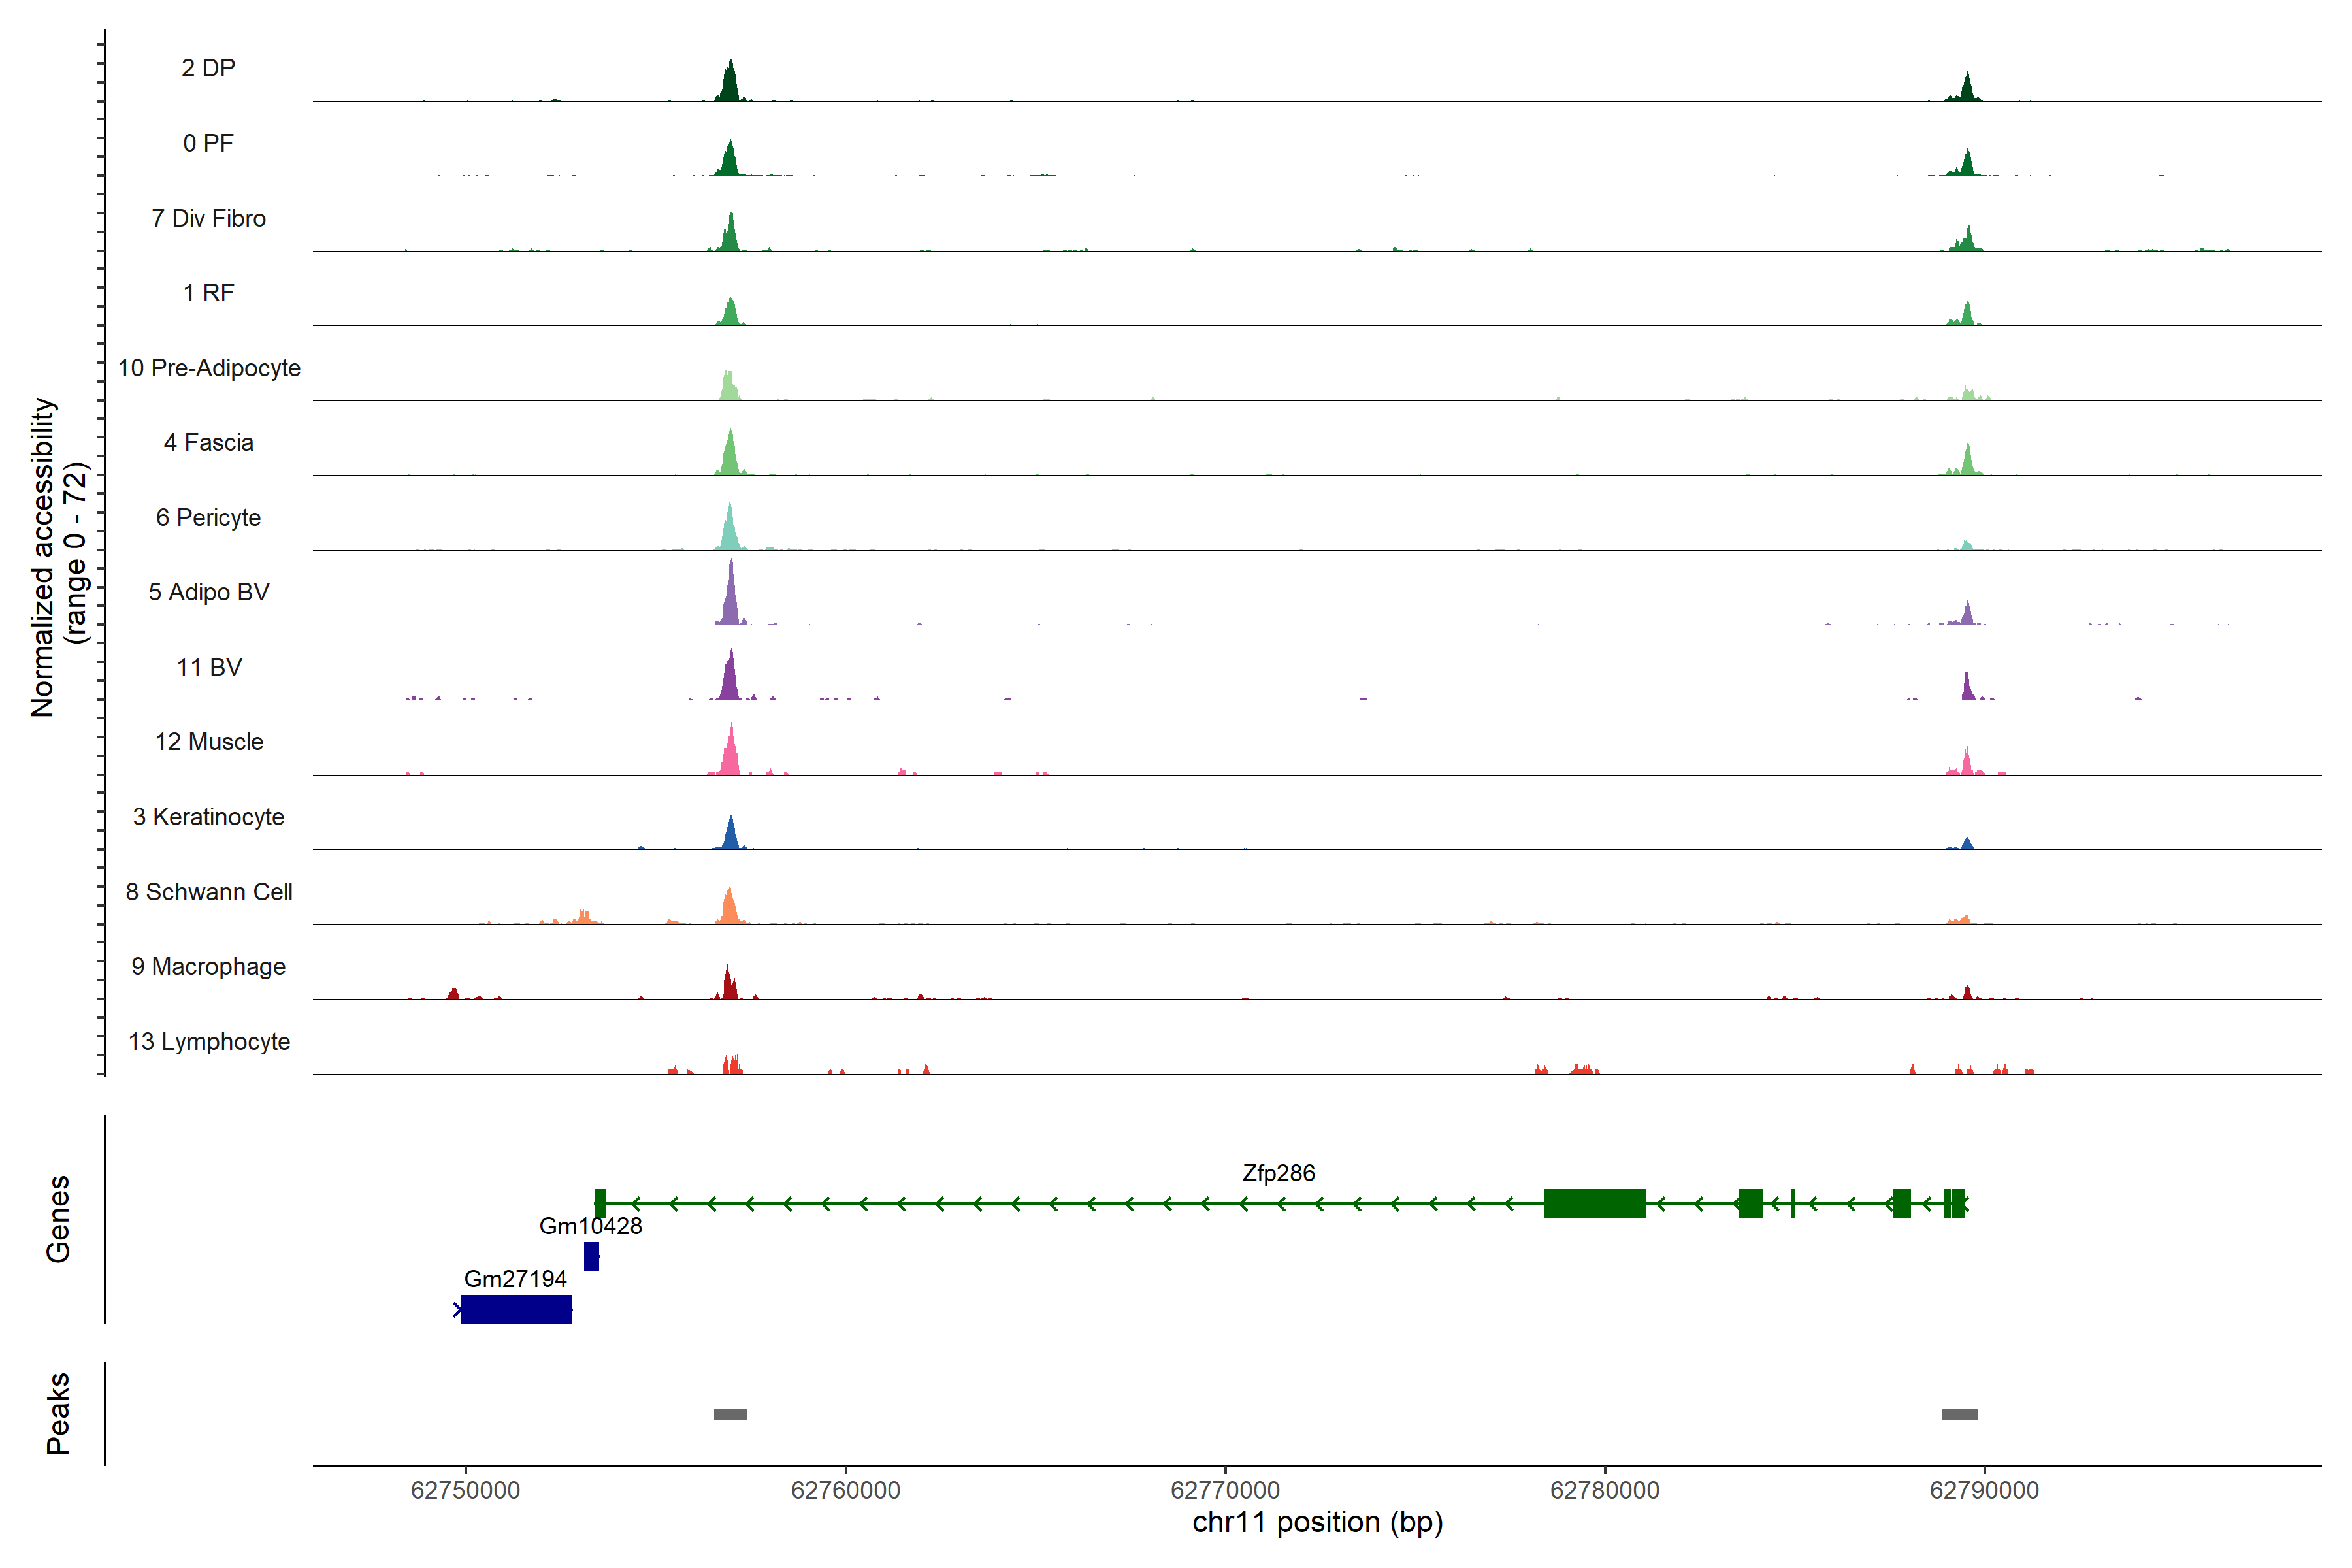Click the 10 Pre-Adipocyte track label
This screenshot has height=1568, width=2352.
click(209, 368)
